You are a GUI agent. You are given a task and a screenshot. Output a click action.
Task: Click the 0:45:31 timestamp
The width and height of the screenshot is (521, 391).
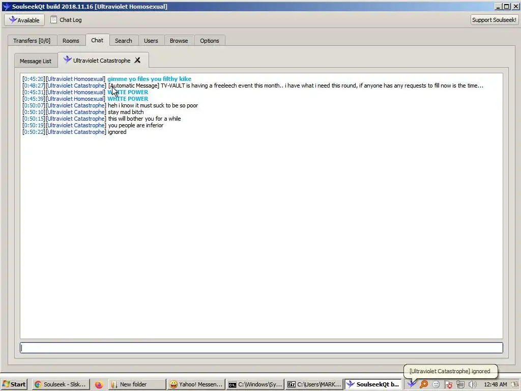pos(34,92)
